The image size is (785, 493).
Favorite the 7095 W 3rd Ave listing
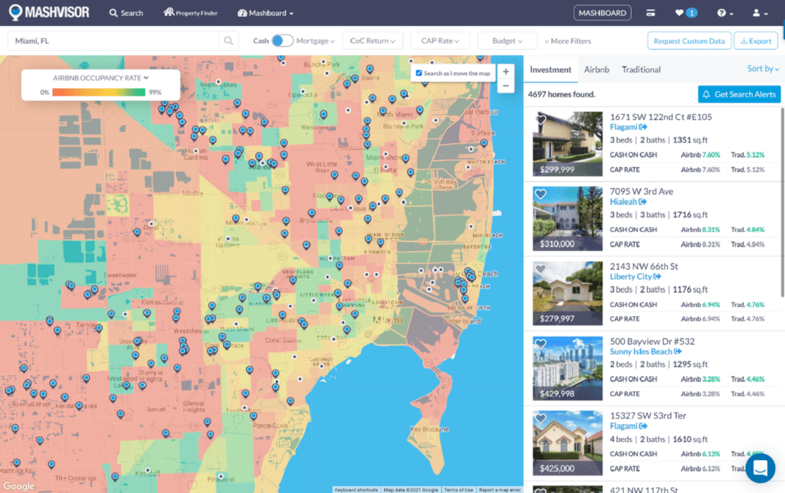(540, 193)
